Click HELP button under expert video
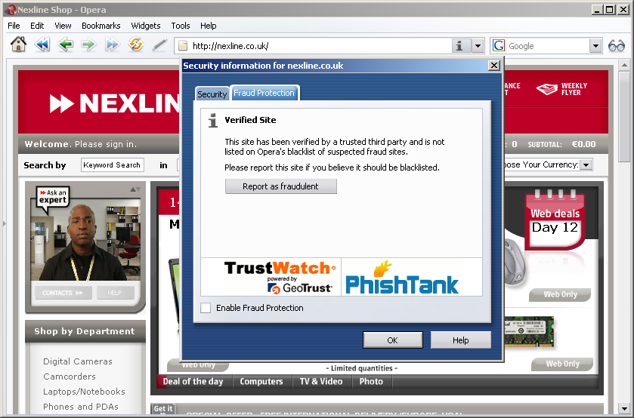Screen dimensions: 634x418 click(115, 293)
